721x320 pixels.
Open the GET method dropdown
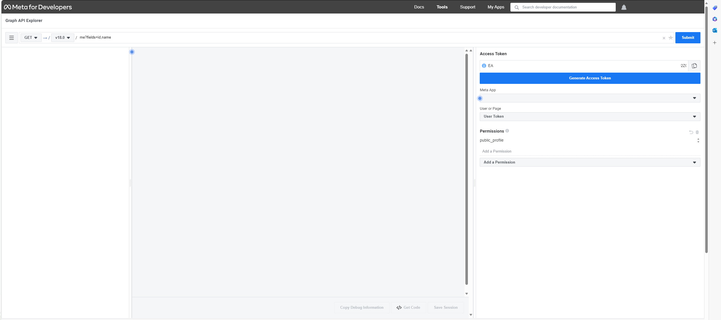[x=31, y=38]
